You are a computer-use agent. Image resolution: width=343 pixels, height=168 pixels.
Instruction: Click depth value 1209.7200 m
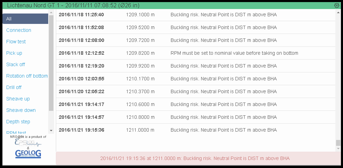140,40
